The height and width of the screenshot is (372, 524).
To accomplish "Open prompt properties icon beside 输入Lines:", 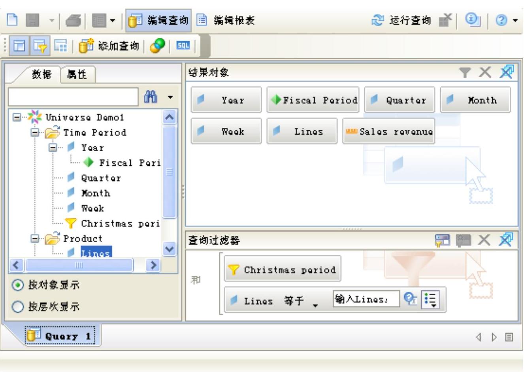I will point(411,300).
